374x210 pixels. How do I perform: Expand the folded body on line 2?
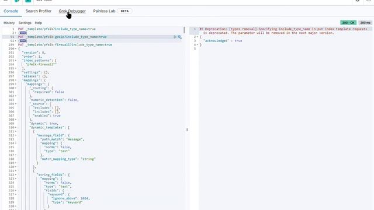[16, 33]
